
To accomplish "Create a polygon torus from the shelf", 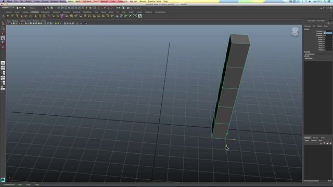I will coord(31,16).
